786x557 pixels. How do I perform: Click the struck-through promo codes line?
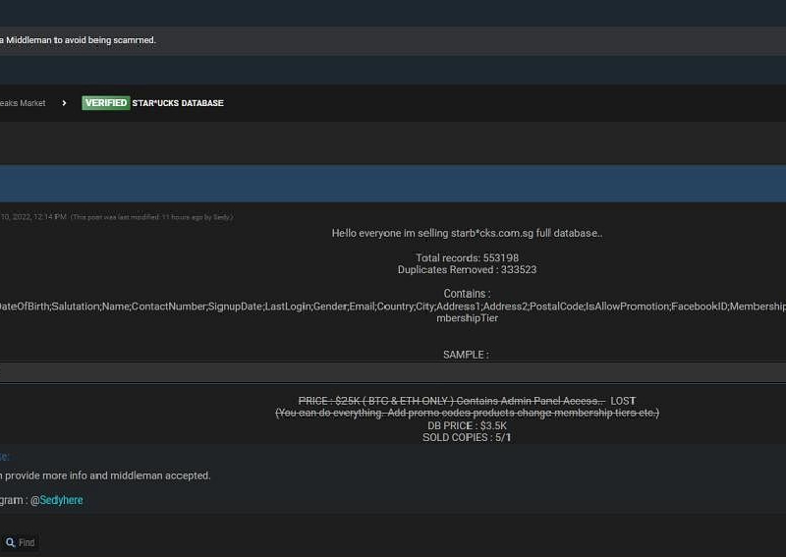[468, 413]
